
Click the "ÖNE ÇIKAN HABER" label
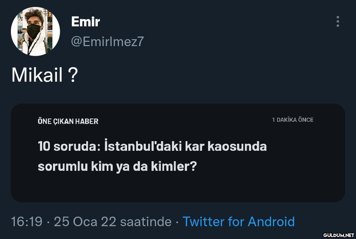(x=68, y=121)
